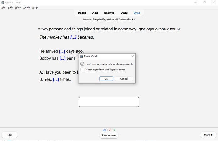
Task: Click the answer input field
Action: pos(109,102)
